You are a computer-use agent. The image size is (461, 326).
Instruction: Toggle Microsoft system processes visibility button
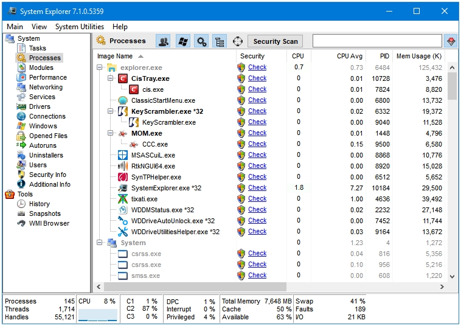[182, 41]
